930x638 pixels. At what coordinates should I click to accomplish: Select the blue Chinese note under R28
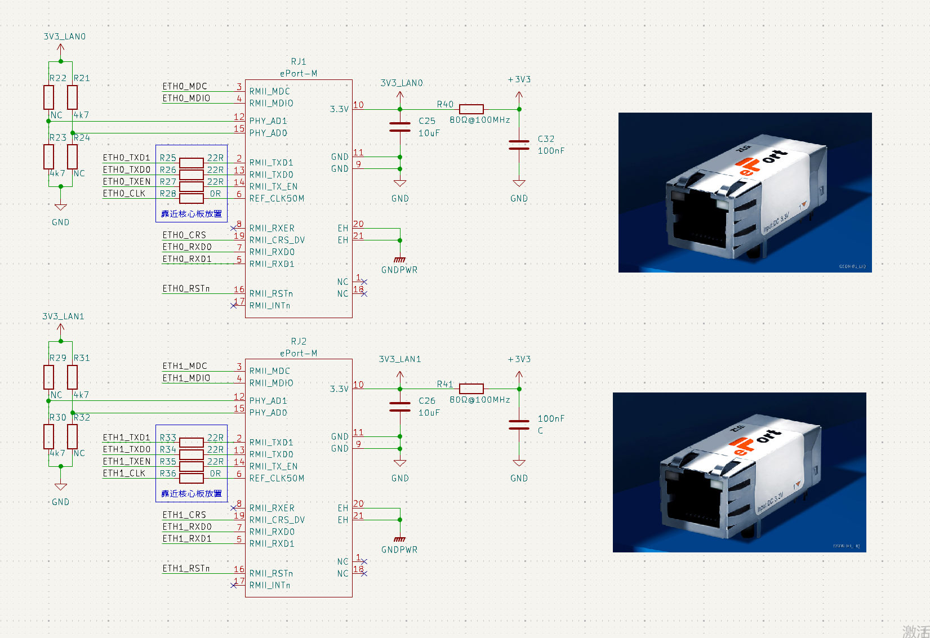coord(192,214)
